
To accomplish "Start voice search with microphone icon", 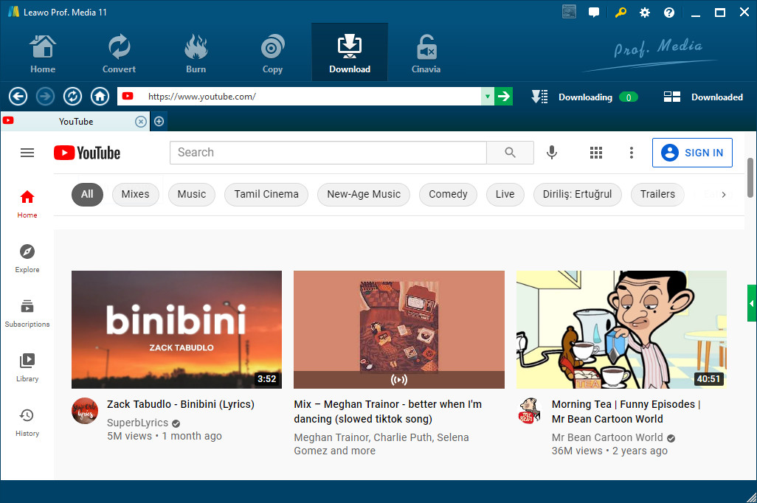I will (552, 153).
